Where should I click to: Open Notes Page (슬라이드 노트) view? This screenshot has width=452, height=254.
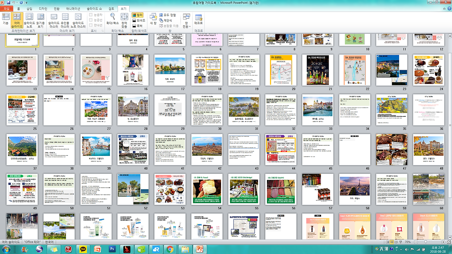(x=29, y=20)
